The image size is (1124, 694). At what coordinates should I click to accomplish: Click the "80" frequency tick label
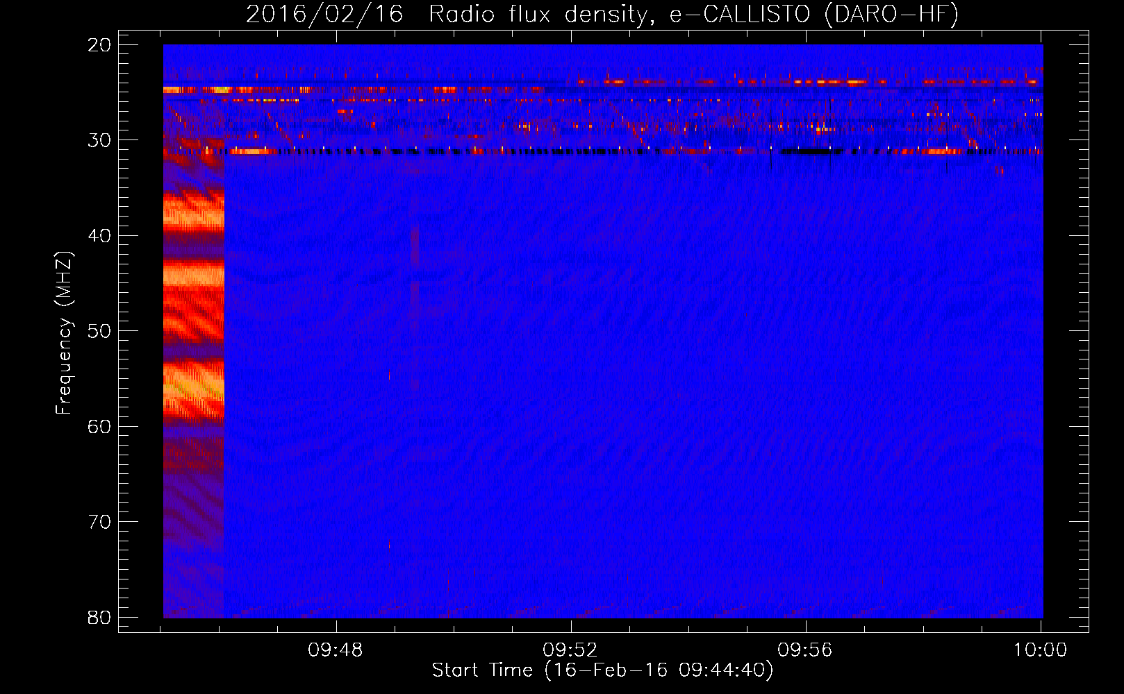coord(99,618)
